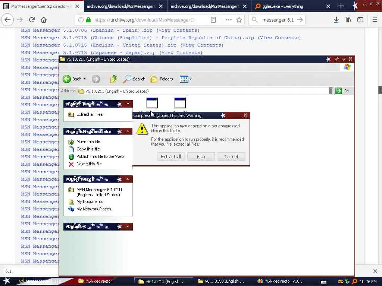Open Firefox downloads panel
This screenshot has width=382, height=286.
click(x=336, y=20)
